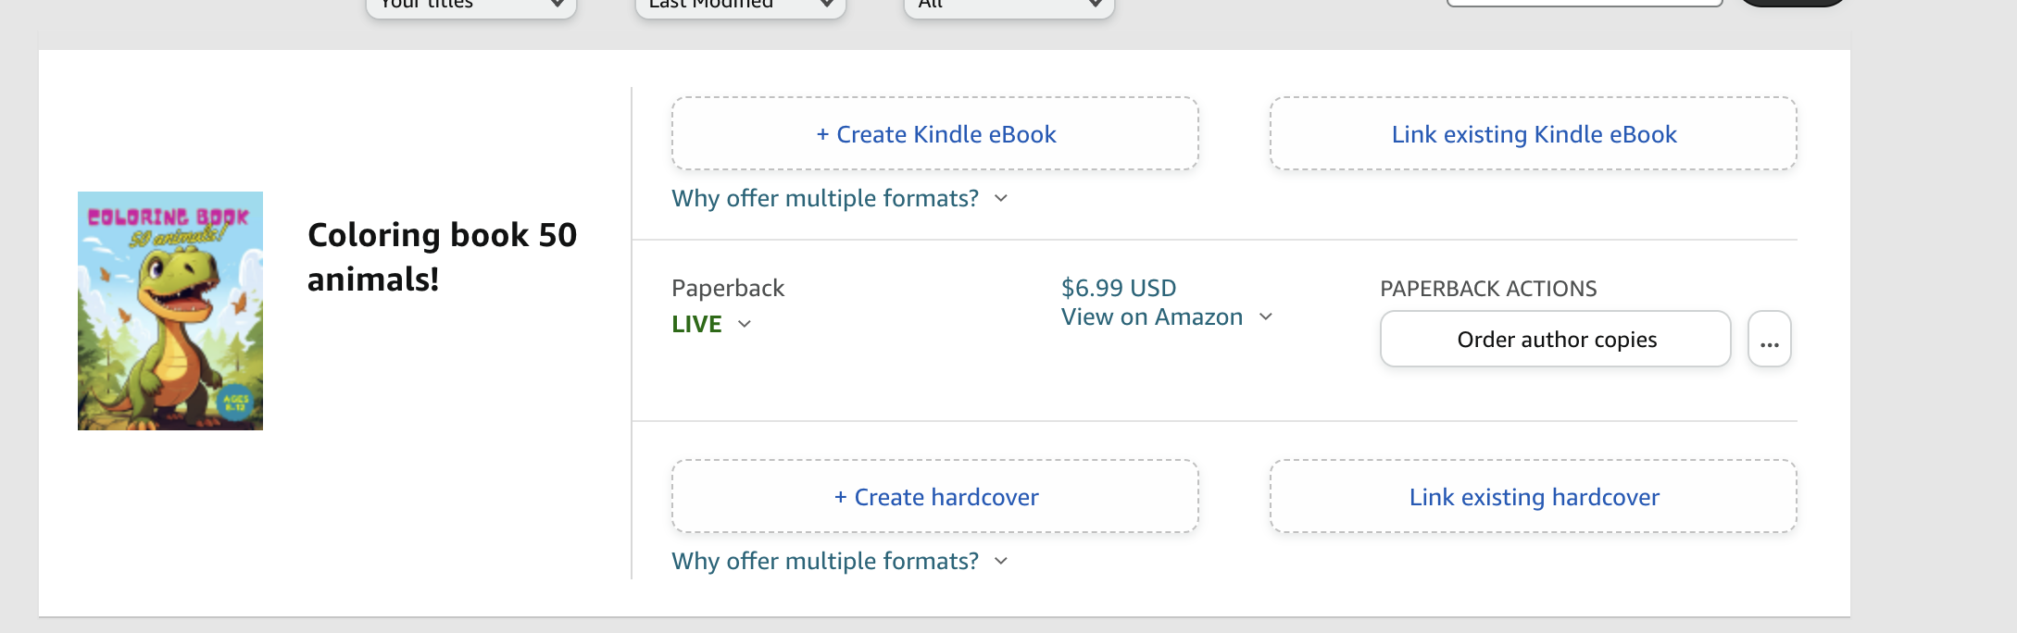Viewport: 2017px width, 633px height.
Task: Open the All filter dropdown
Action: coord(1008,5)
